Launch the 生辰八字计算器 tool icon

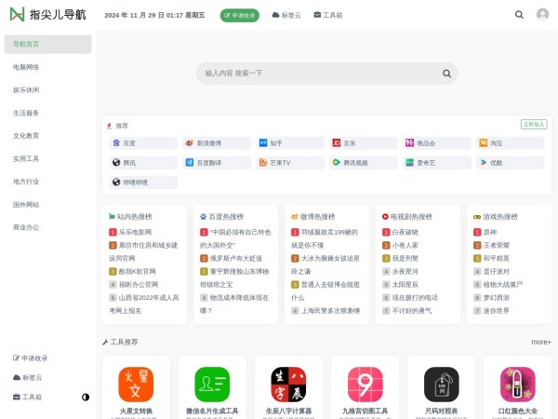coord(288,384)
